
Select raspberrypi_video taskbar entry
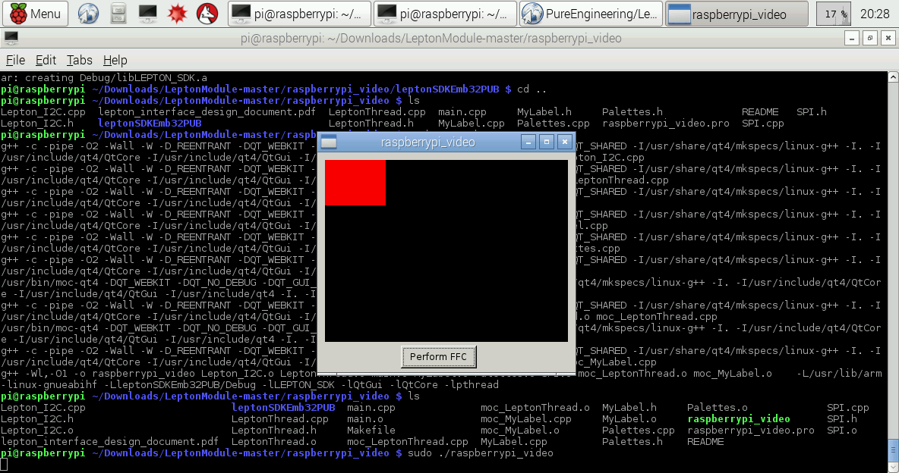pyautogui.click(x=737, y=14)
